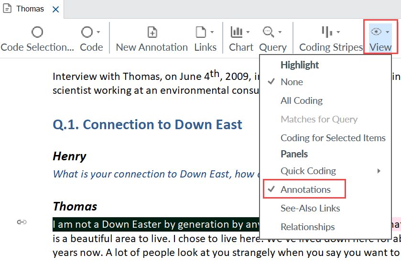Viewport: 401px width, 266px height.
Task: Click the Code Selection circle icon
Action: (x=37, y=32)
